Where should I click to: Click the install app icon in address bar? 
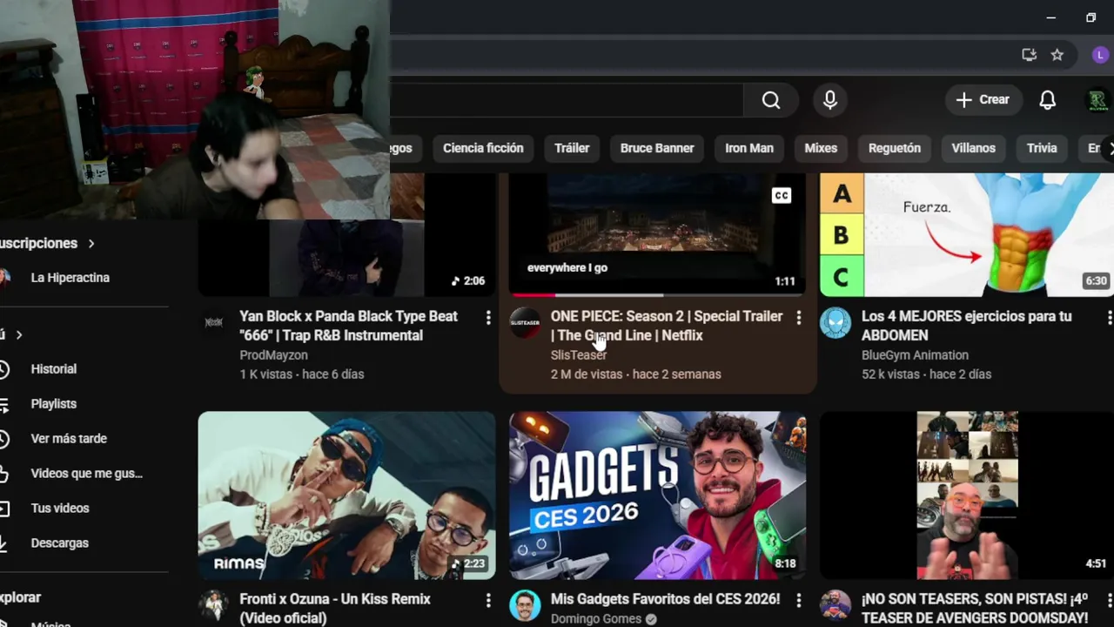point(1030,55)
